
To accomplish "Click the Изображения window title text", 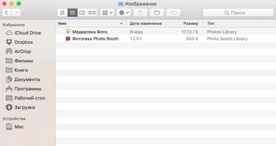I will (x=141, y=4).
